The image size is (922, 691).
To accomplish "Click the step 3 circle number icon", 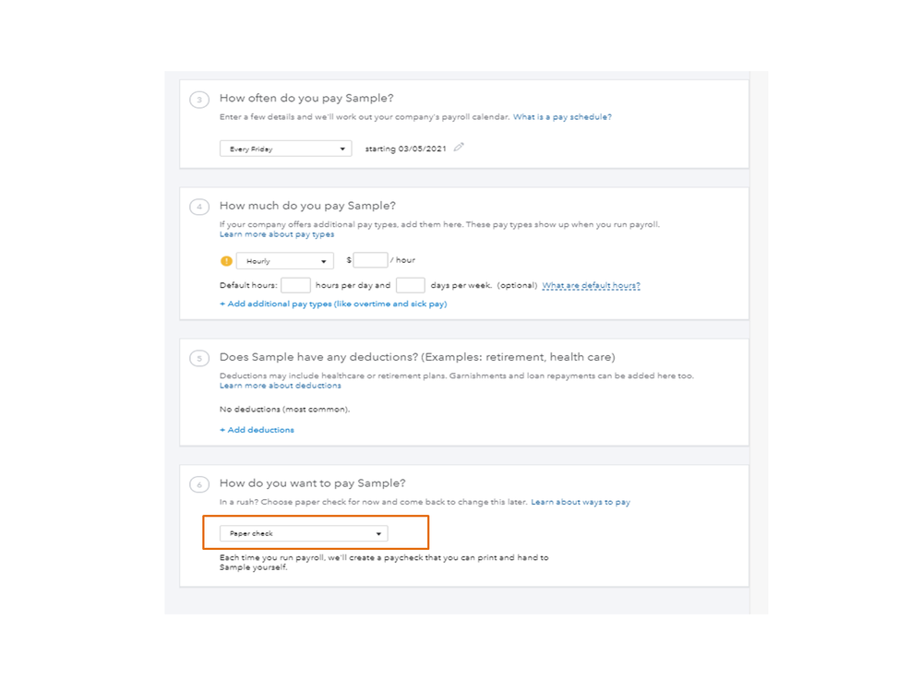I will [199, 100].
